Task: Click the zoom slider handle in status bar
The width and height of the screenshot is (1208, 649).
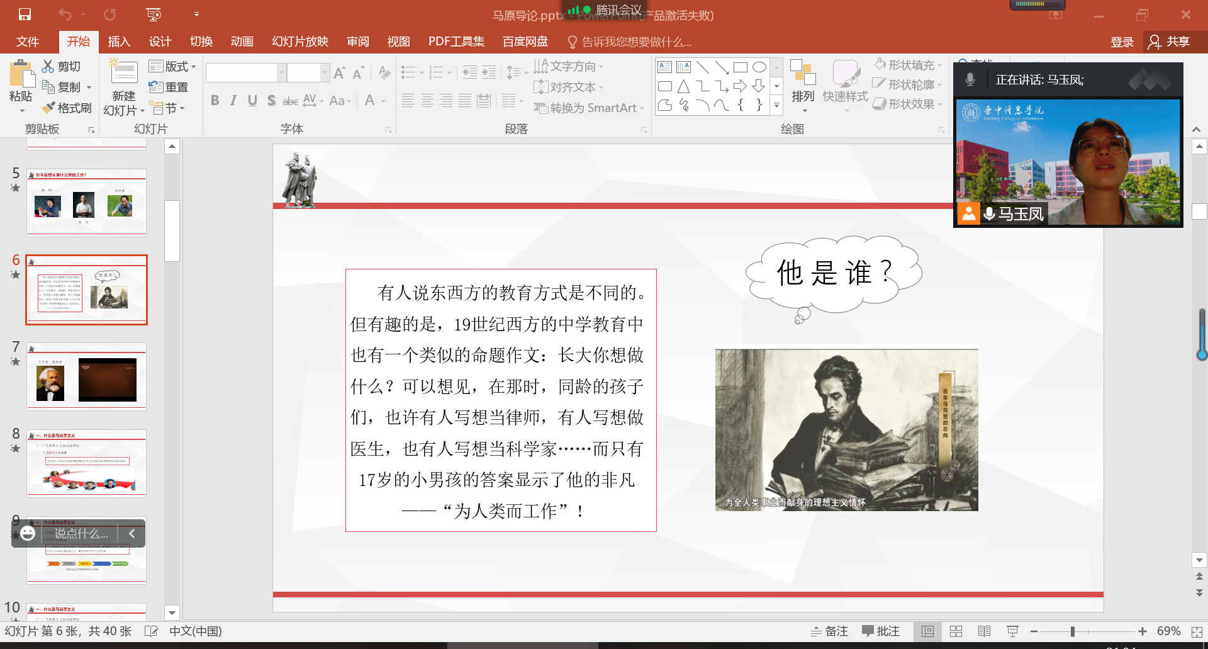Action: coord(1072,631)
